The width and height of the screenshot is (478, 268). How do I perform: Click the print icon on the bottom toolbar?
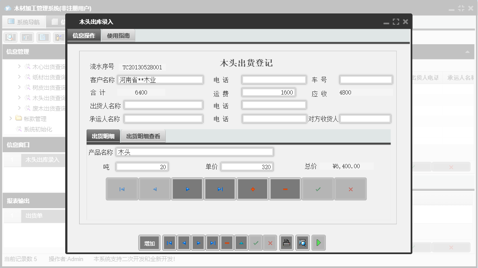click(286, 243)
